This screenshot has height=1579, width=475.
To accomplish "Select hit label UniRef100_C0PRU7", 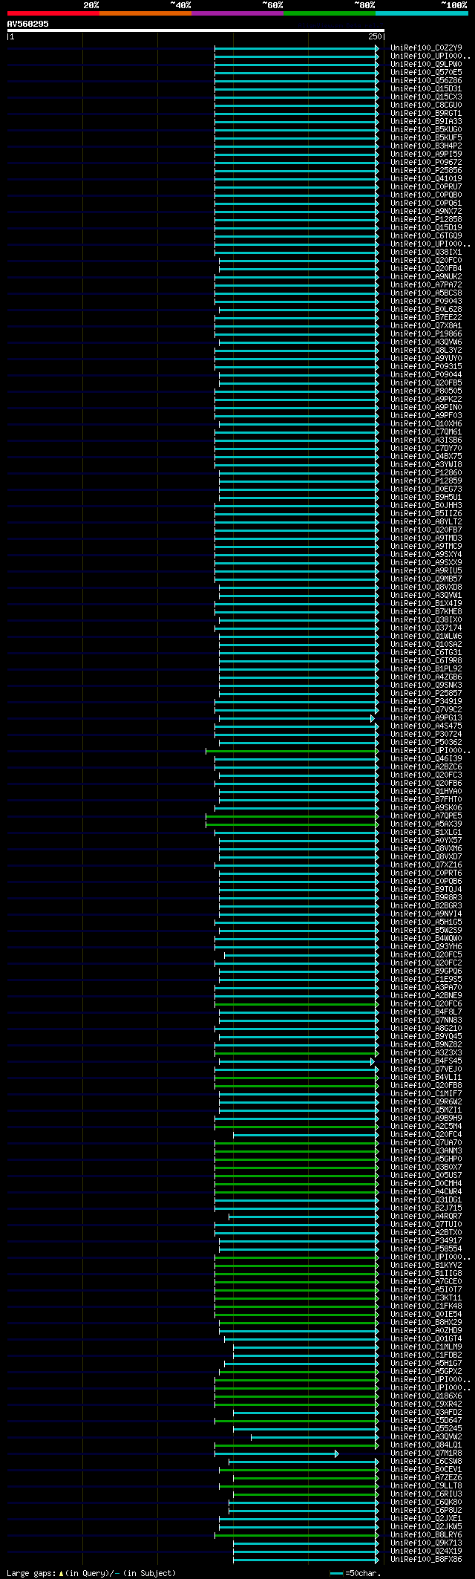I will tap(426, 186).
